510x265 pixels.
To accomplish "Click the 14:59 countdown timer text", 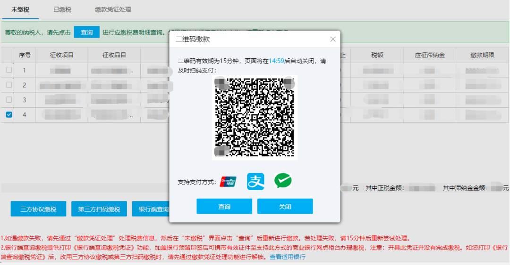I will 276,61.
